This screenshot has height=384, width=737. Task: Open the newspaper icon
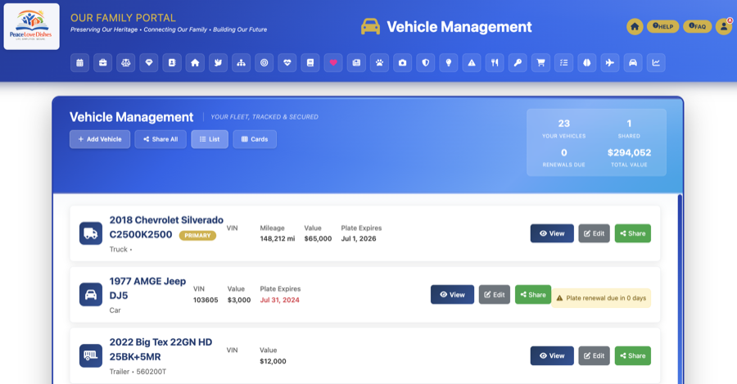[x=356, y=62]
